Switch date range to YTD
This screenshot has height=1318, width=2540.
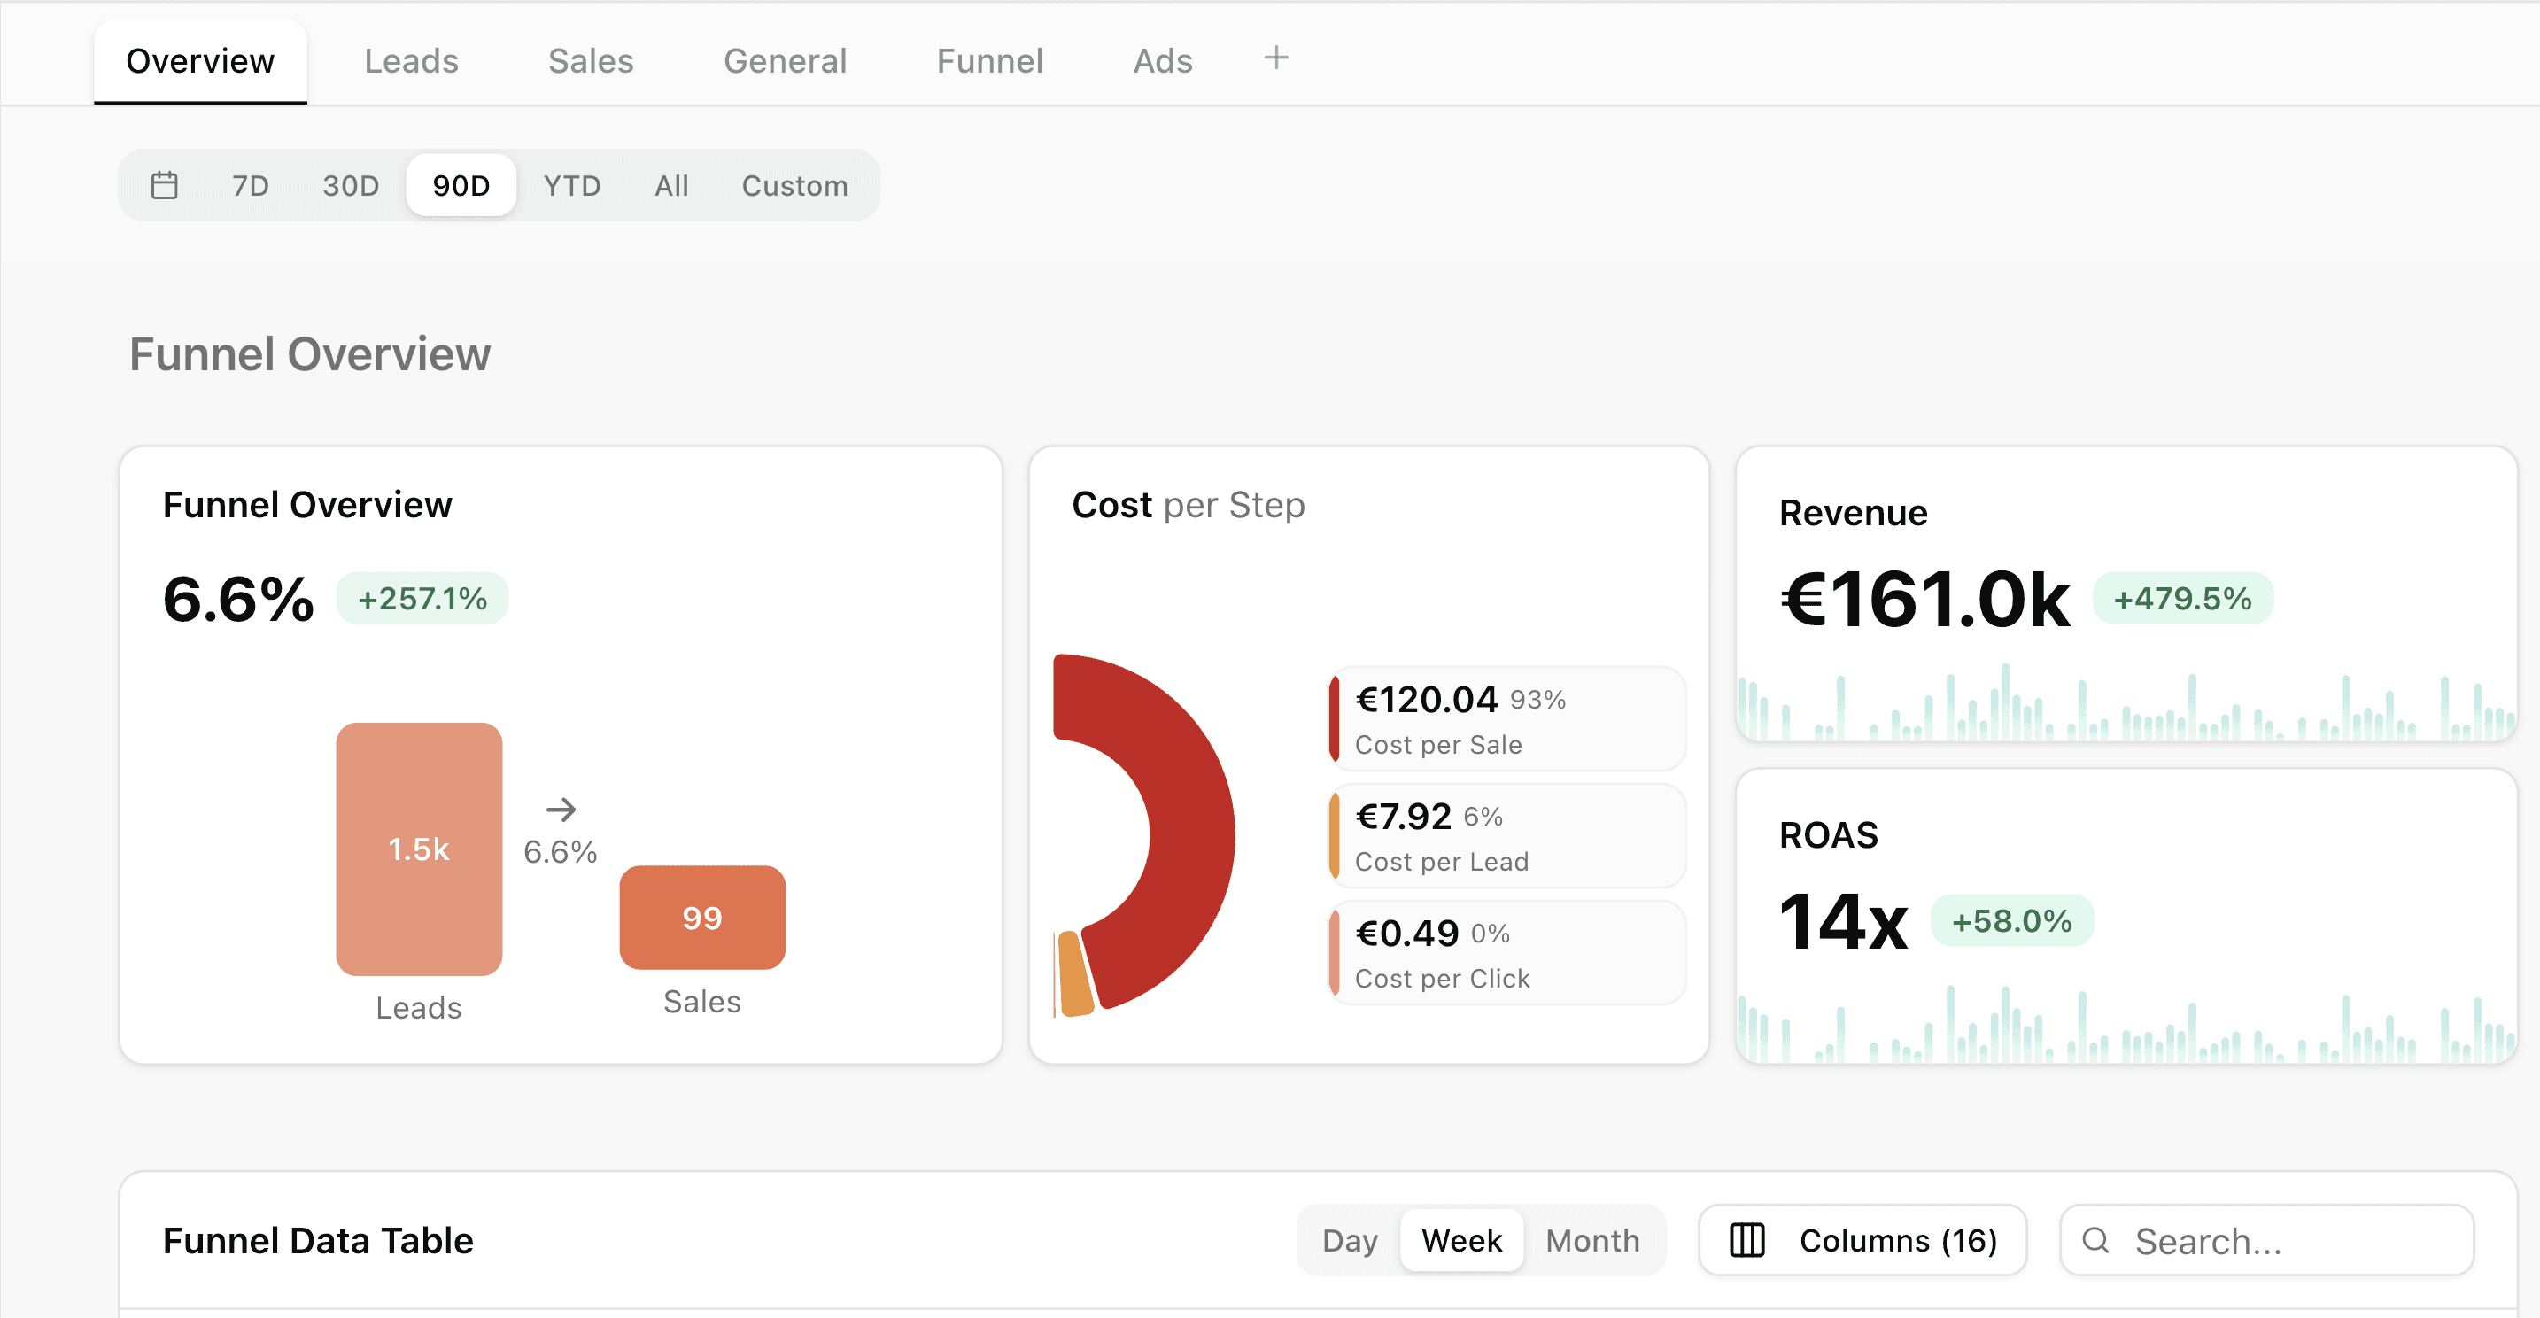click(572, 185)
